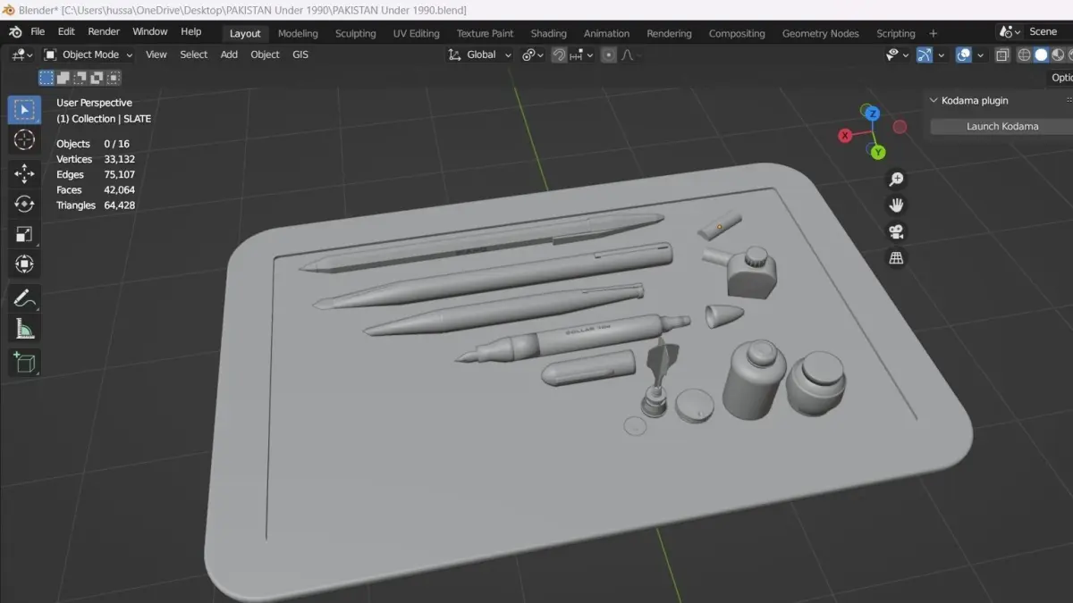
Task: Open the gizmo options dropdown arrow
Action: (941, 54)
